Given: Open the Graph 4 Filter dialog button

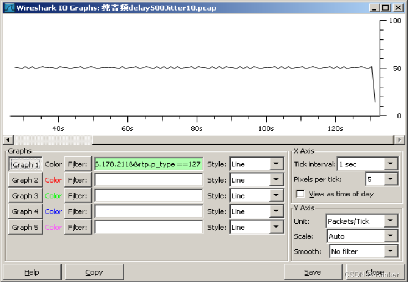Looking at the screenshot, I should 78,211.
